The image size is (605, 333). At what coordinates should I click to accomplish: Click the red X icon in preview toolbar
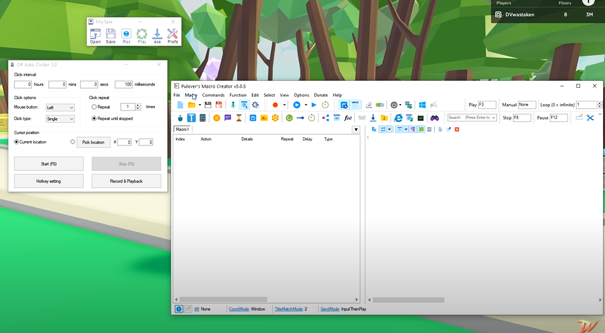click(457, 130)
